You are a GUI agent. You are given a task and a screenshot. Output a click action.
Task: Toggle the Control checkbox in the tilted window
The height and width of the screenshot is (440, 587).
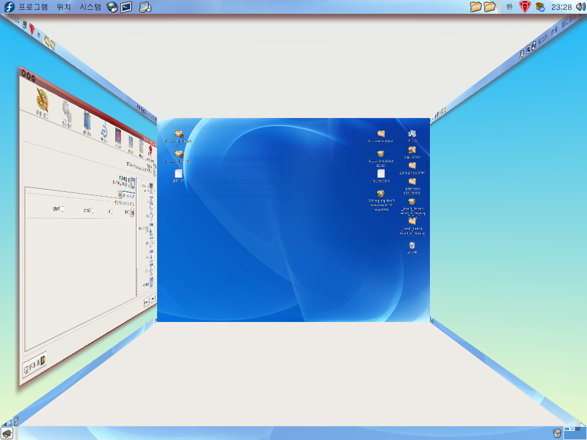click(x=92, y=211)
